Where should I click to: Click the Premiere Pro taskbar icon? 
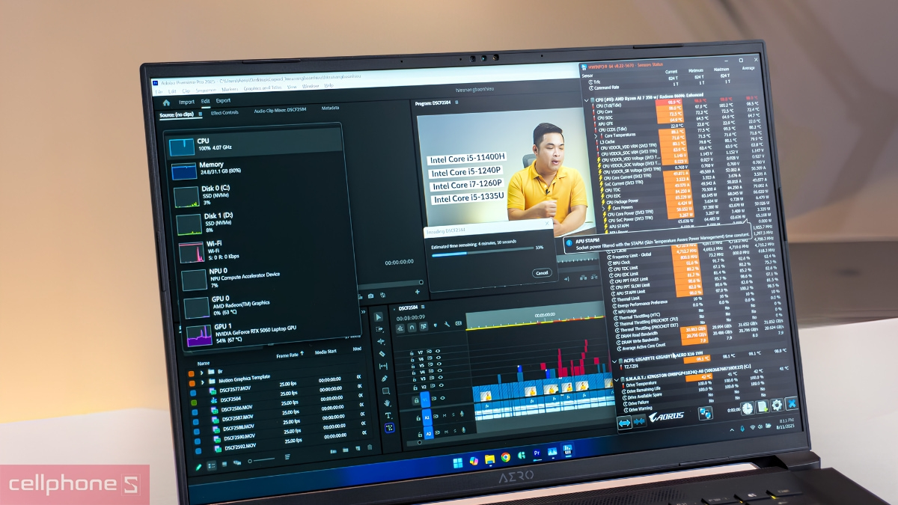tap(537, 454)
